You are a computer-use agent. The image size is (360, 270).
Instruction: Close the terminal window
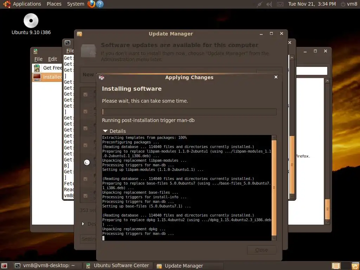(290, 43)
